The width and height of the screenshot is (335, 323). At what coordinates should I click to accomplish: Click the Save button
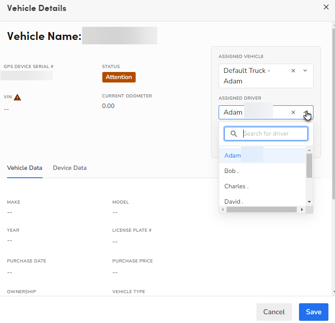[x=313, y=312]
